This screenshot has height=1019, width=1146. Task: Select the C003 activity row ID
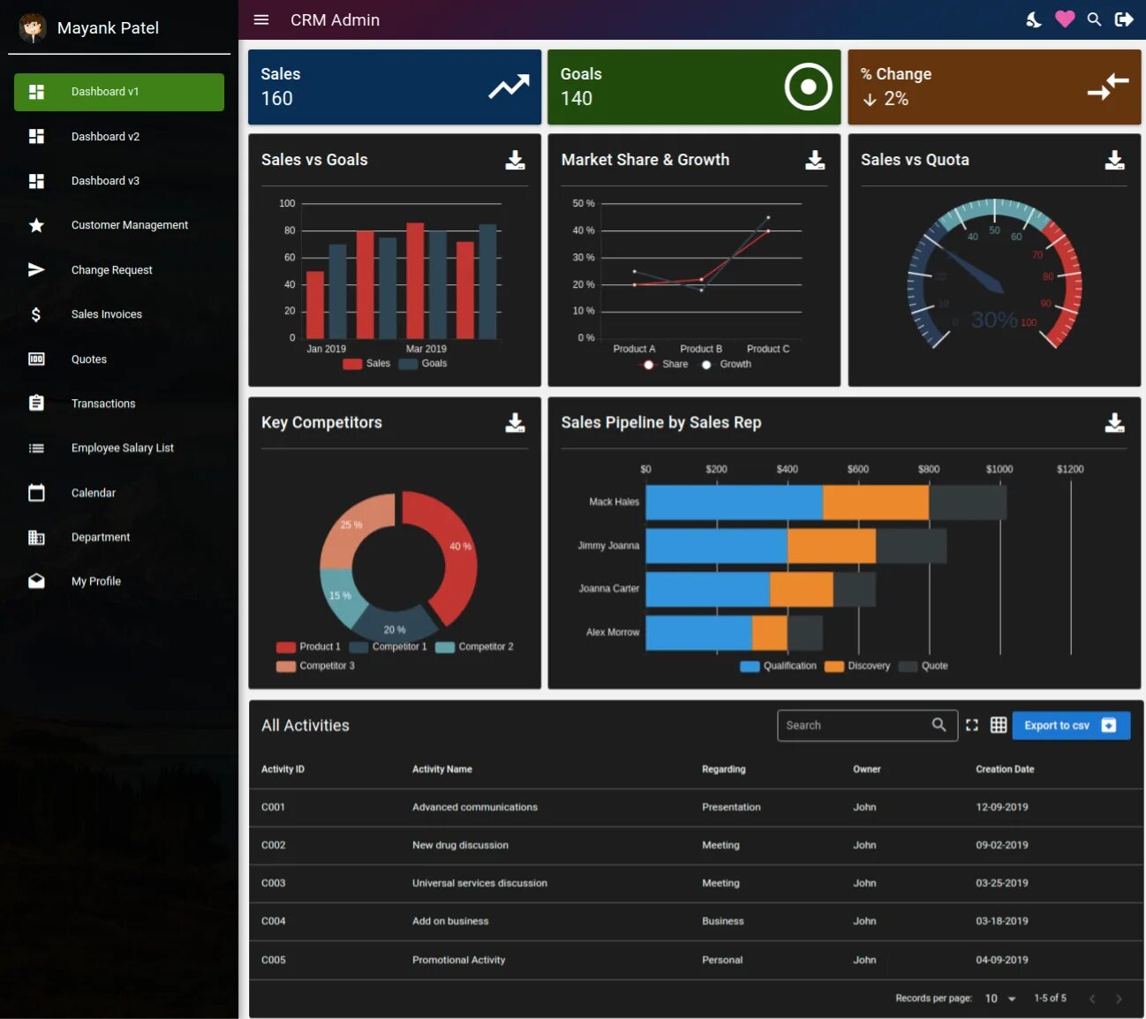pos(274,883)
